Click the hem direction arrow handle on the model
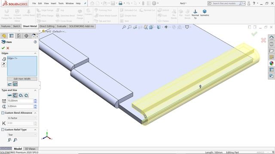Image resolution: width=275 pixels, height=154 pixels. pyautogui.click(x=200, y=86)
